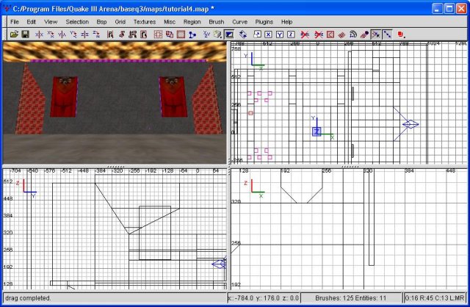The width and height of the screenshot is (470, 307).
Task: Click the left red banner in camera view
Action: (64, 96)
